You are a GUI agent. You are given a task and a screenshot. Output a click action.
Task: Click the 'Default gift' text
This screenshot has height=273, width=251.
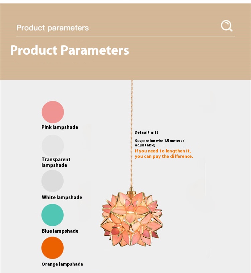pyautogui.click(x=146, y=132)
